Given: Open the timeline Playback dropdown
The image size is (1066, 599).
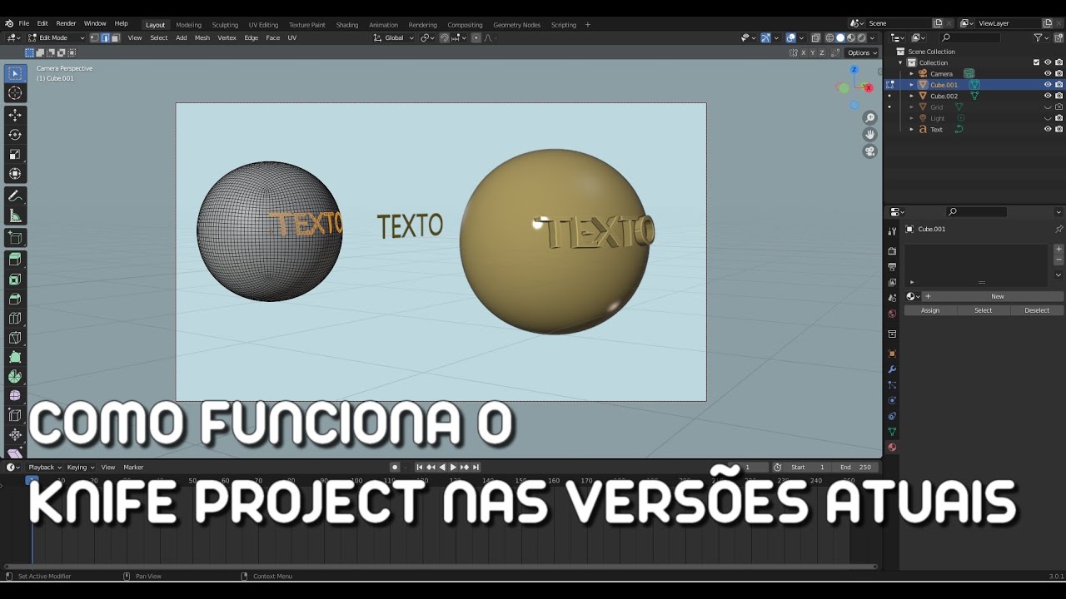Looking at the screenshot, I should click(x=44, y=467).
